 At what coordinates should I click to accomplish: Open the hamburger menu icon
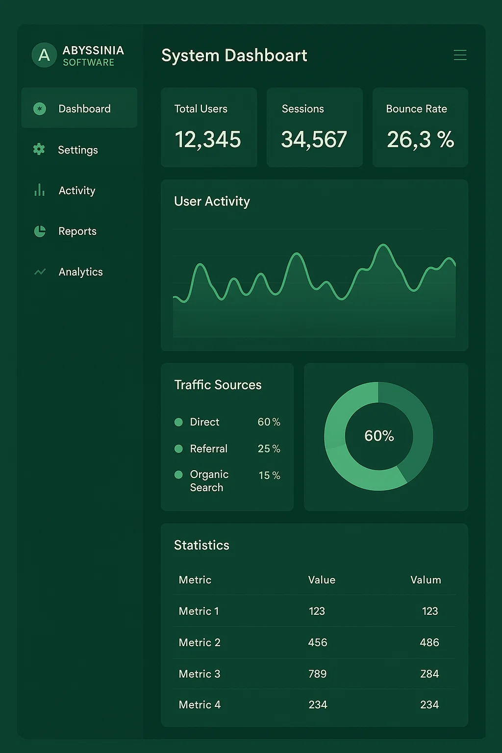(460, 55)
